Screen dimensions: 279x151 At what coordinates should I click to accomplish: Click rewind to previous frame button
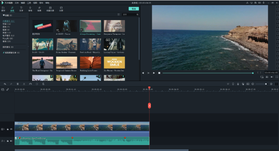click(x=143, y=73)
